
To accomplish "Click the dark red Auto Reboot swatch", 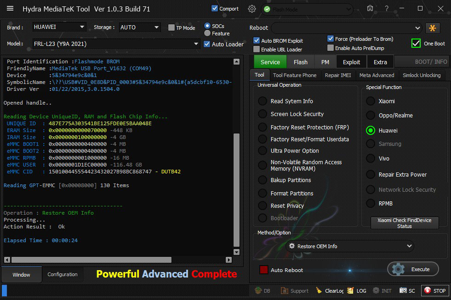I will [264, 270].
